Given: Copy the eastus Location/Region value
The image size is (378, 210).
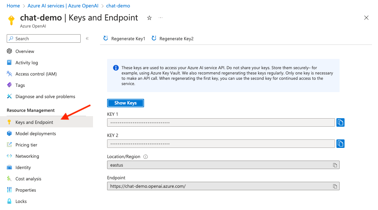Looking at the screenshot, I should point(335,164).
